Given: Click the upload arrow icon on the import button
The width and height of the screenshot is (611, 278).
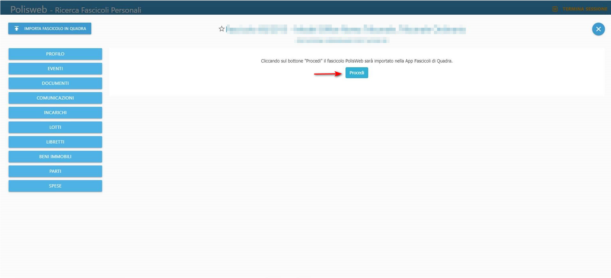Looking at the screenshot, I should coord(17,29).
